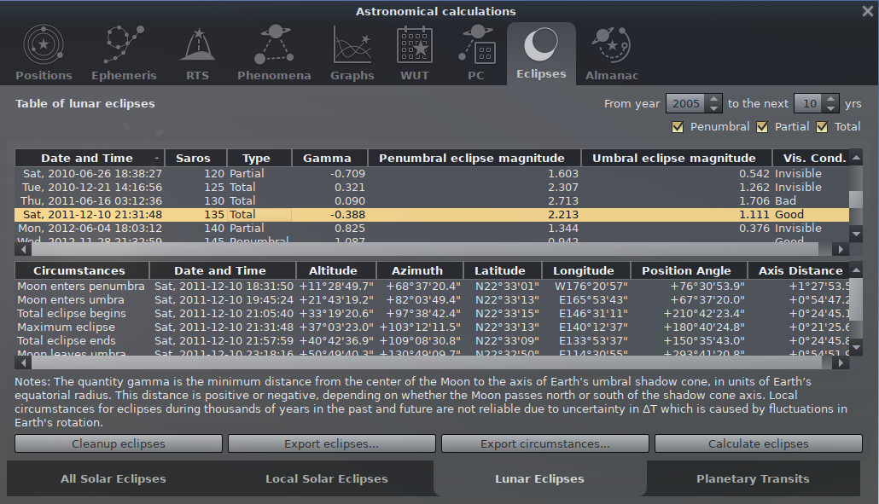Decrease the number of years spinner
This screenshot has height=504, width=879.
(830, 108)
